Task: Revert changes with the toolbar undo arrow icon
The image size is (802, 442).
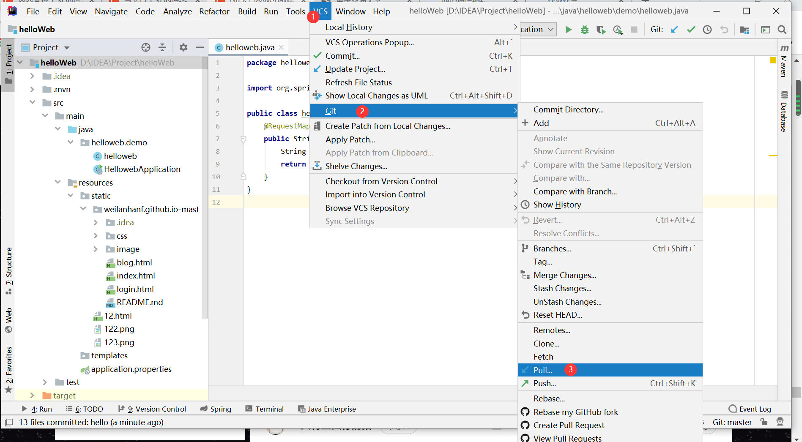Action: pos(724,30)
